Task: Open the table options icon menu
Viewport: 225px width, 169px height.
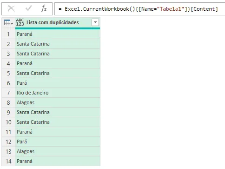Action: (x=8, y=23)
